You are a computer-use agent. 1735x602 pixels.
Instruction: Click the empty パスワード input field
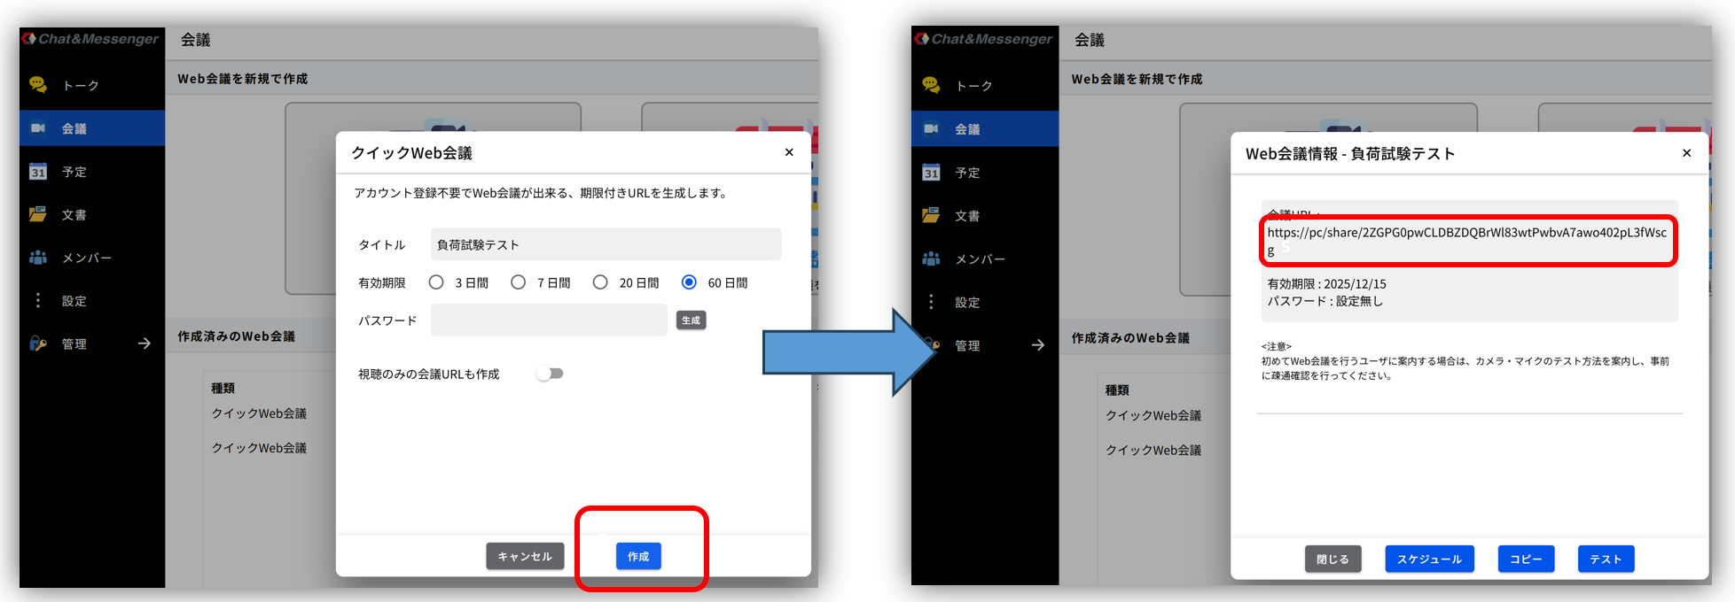click(x=549, y=320)
